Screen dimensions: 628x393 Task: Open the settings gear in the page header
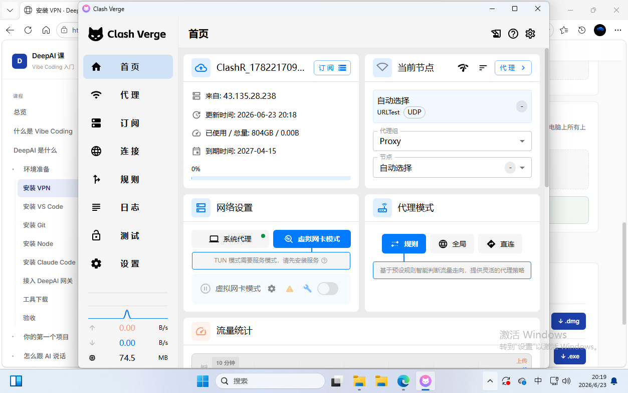pyautogui.click(x=530, y=34)
